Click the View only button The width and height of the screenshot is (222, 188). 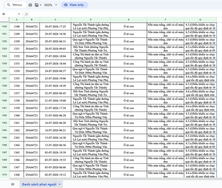(74, 5)
